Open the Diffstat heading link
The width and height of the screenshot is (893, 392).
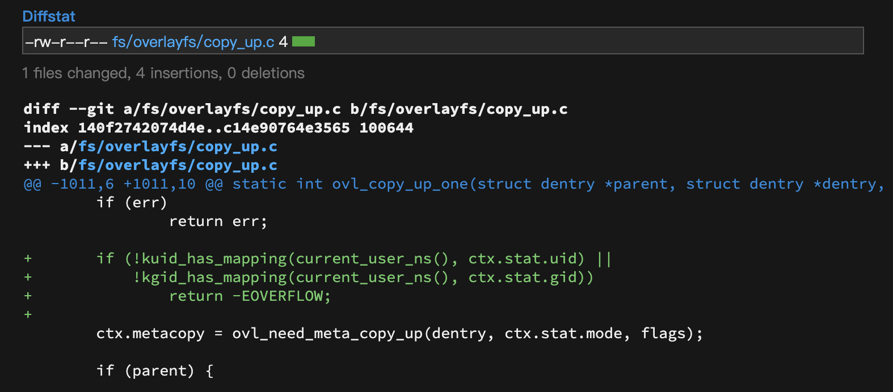(x=49, y=16)
